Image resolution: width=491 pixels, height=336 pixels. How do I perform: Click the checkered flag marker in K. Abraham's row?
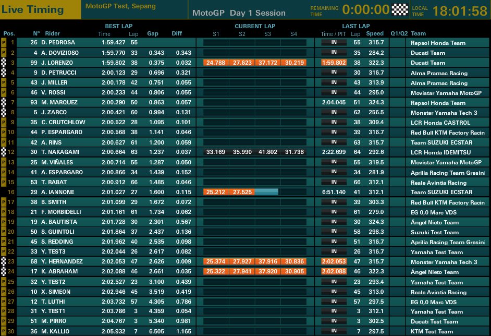tap(4, 271)
